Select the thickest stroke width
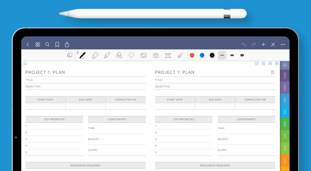The height and width of the screenshot is (171, 311). coord(242,55)
